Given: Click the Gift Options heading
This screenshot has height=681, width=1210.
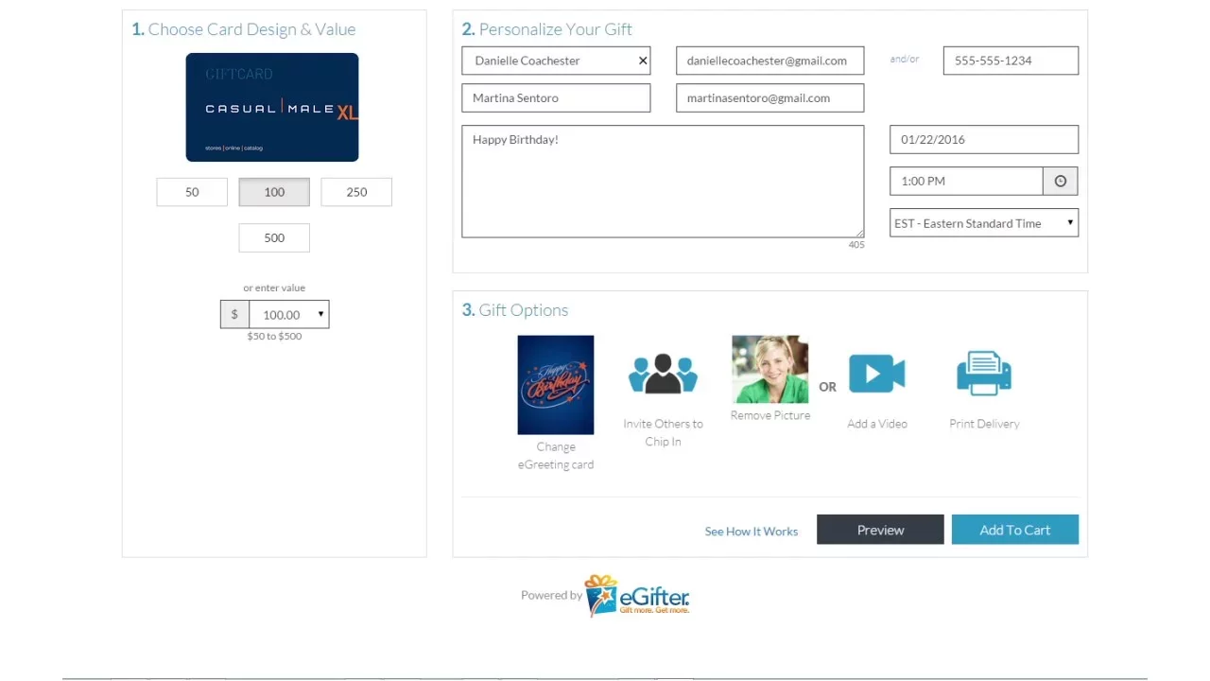Looking at the screenshot, I should (515, 310).
